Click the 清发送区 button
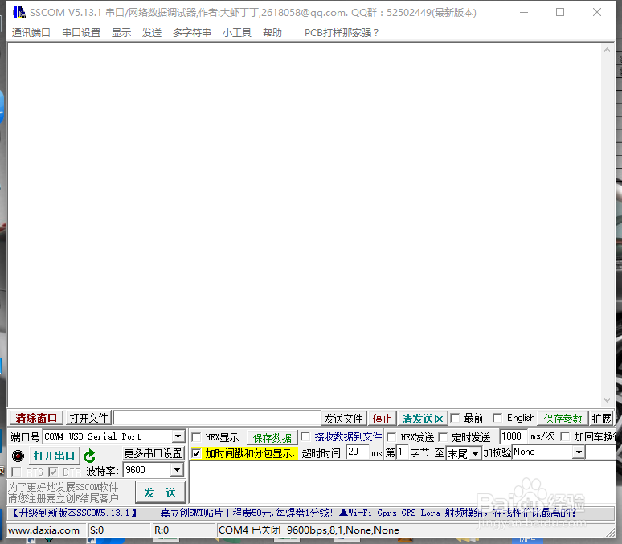Screen dimensions: 622x544 [423, 419]
